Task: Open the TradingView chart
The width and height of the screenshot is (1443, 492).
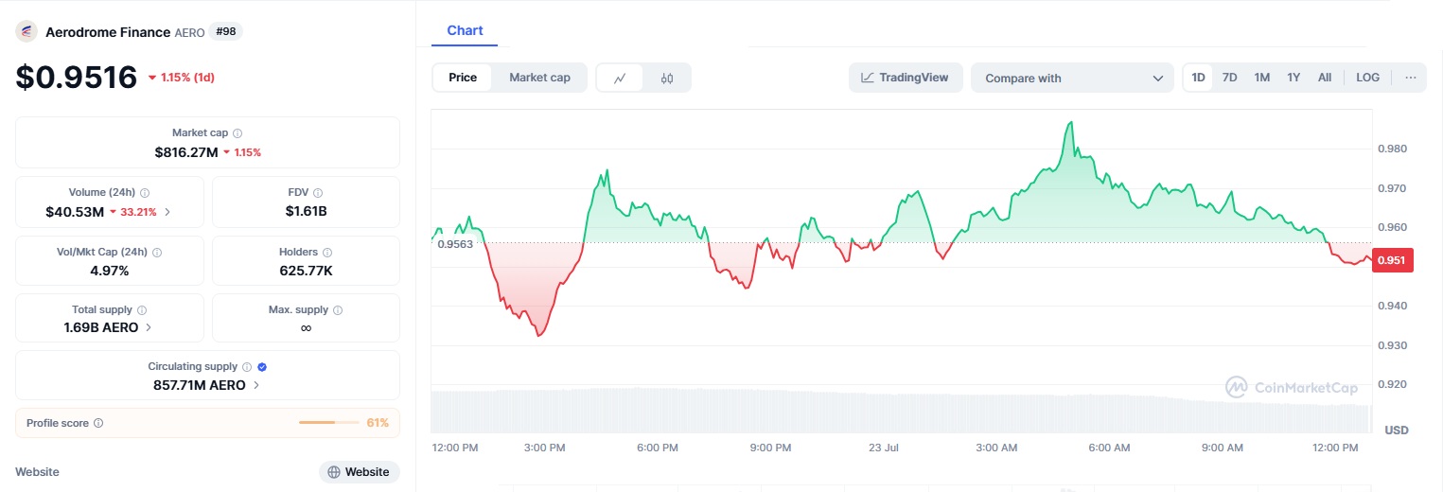Action: tap(905, 78)
